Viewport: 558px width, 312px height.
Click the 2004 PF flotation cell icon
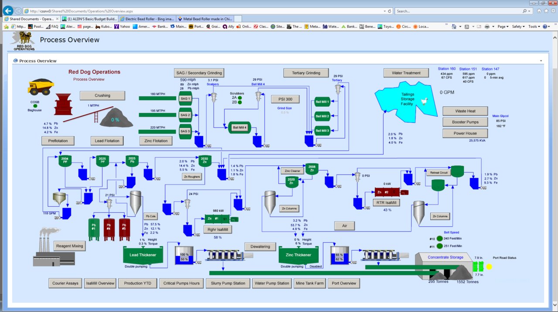click(65, 161)
